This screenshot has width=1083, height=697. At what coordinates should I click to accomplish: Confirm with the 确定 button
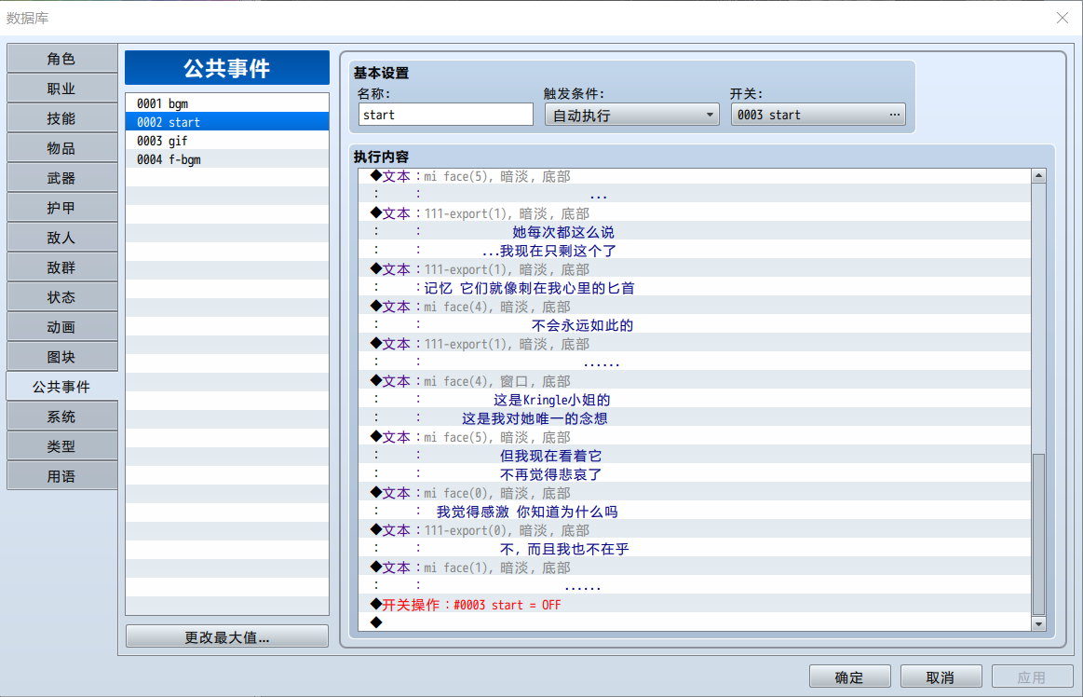849,676
